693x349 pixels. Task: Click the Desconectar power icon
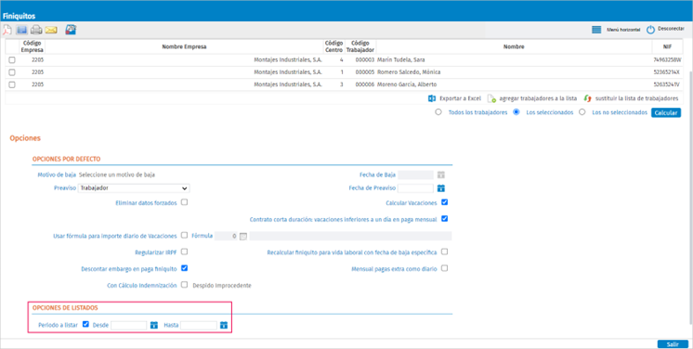point(650,30)
